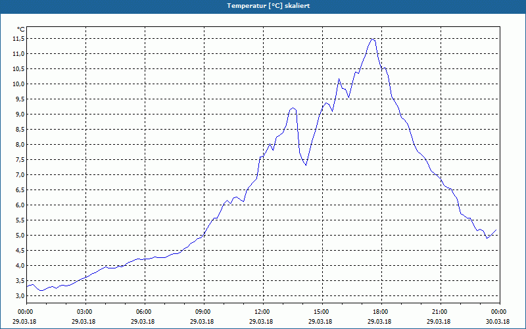The height and width of the screenshot is (329, 526).
Task: Click the 15:00 time label
Action: 322,312
